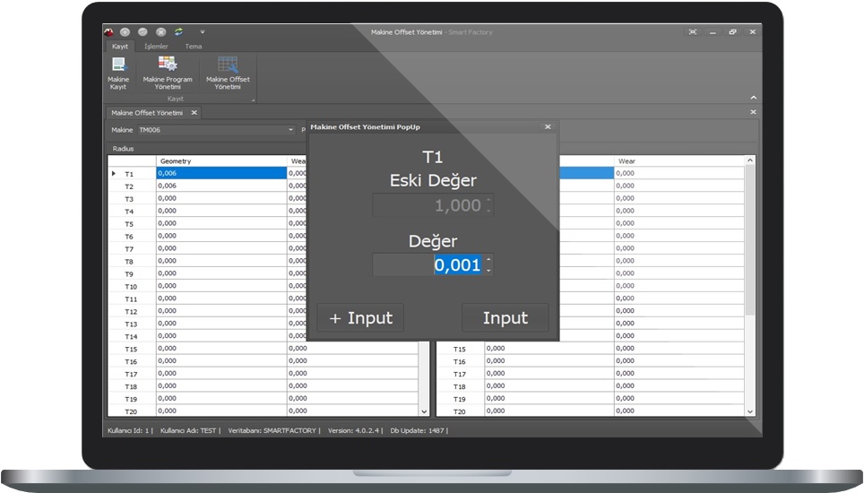Click T18 Wear cell in left grid
The image size is (864, 493).
(352, 385)
